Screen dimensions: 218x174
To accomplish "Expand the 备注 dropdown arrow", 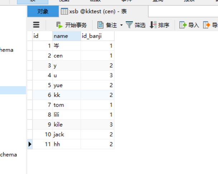I will tap(121, 25).
